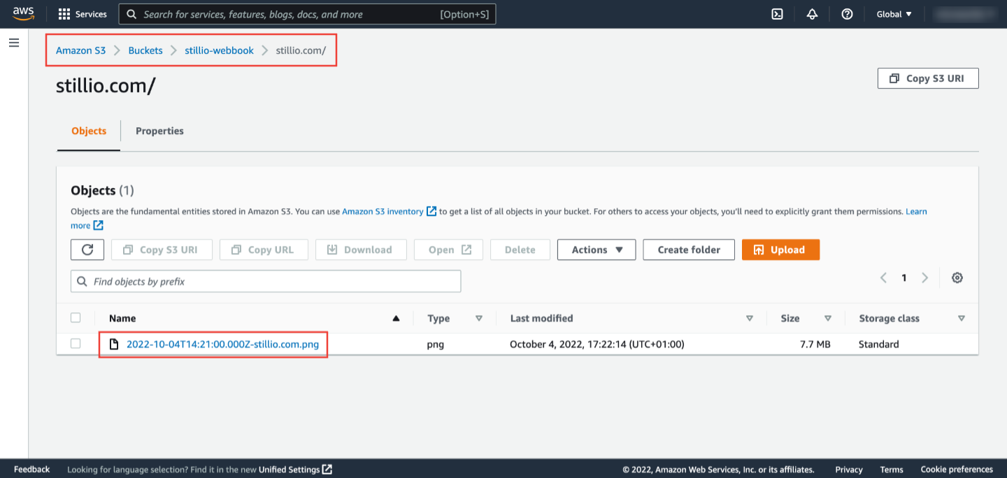Image resolution: width=1007 pixels, height=478 pixels.
Task: Go to previous page arrow
Action: [883, 277]
